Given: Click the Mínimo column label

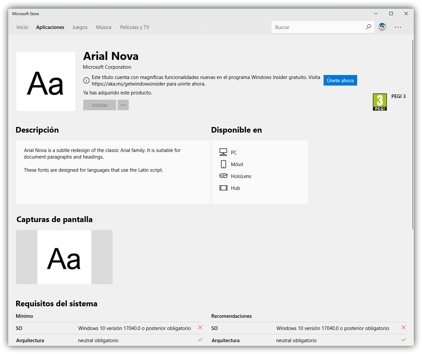Looking at the screenshot, I should tap(24, 316).
